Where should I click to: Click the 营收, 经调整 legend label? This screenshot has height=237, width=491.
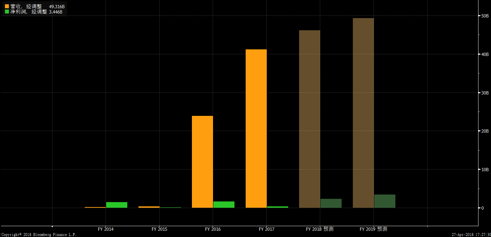pos(26,6)
